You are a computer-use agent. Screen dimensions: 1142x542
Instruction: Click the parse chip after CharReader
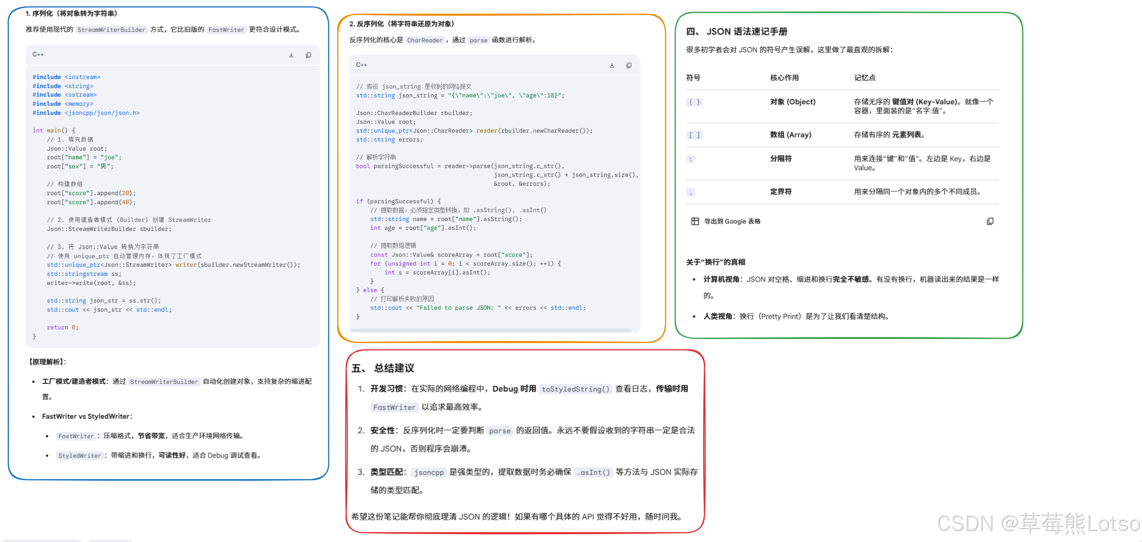click(478, 40)
